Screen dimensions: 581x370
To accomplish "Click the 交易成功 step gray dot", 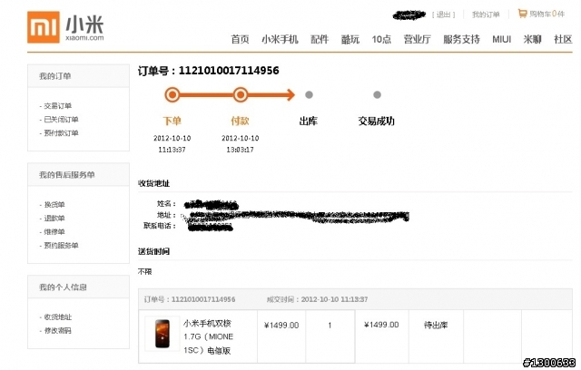I will tap(377, 94).
